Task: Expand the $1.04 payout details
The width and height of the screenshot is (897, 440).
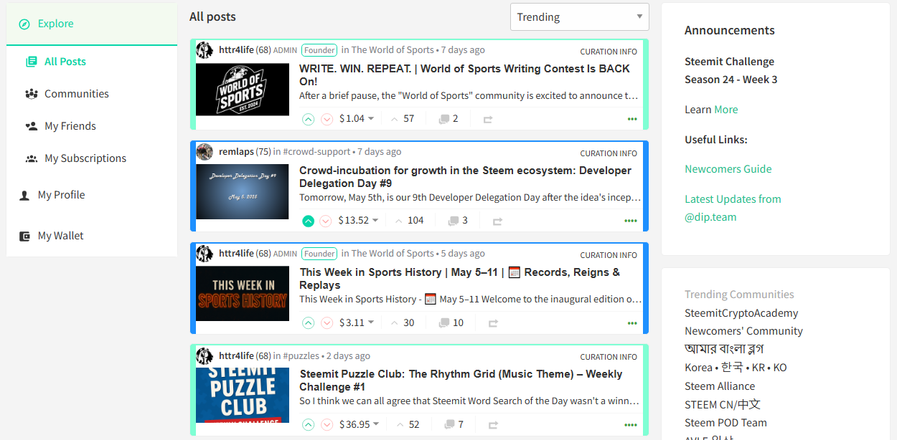Action: [357, 118]
